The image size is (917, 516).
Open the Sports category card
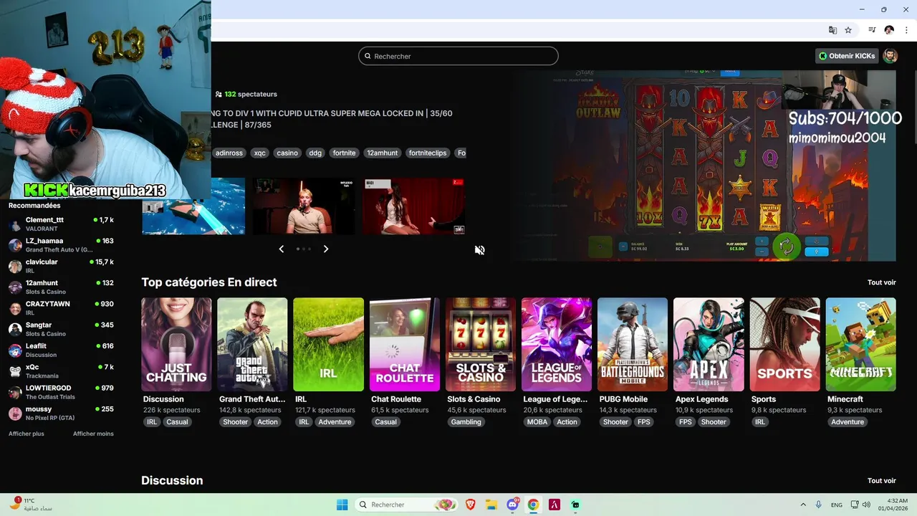click(x=784, y=345)
